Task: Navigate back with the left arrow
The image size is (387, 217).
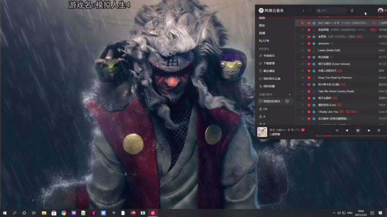Action: click(303, 11)
